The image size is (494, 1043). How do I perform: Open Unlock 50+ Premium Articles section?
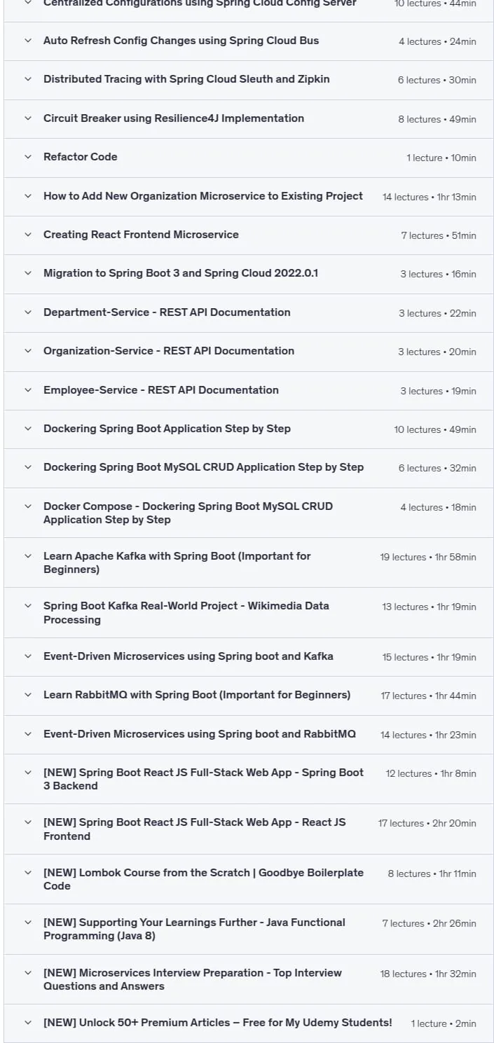pyautogui.click(x=249, y=1023)
